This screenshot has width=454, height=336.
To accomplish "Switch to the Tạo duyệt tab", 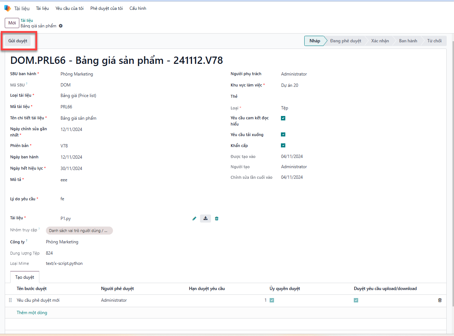I will [x=25, y=277].
